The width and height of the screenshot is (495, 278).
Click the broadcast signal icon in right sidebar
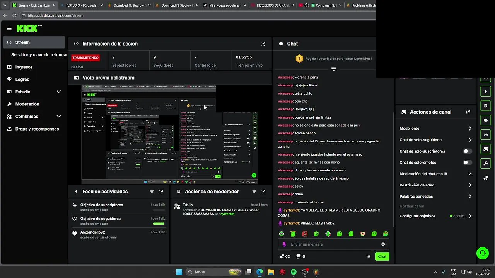486,134
